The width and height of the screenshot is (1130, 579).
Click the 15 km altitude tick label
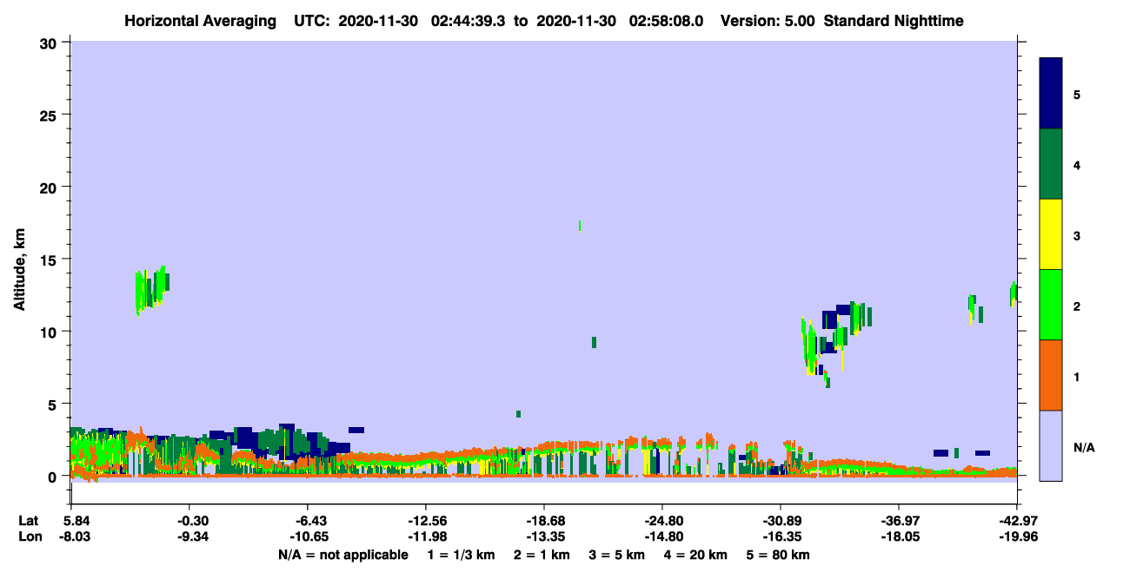(50, 260)
